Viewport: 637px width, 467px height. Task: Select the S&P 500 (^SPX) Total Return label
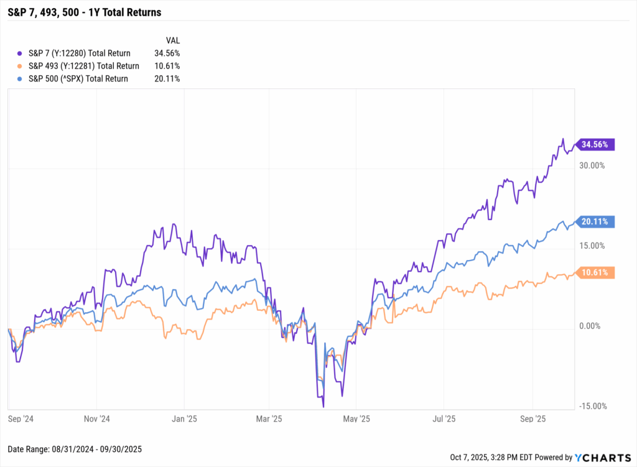tap(77, 79)
